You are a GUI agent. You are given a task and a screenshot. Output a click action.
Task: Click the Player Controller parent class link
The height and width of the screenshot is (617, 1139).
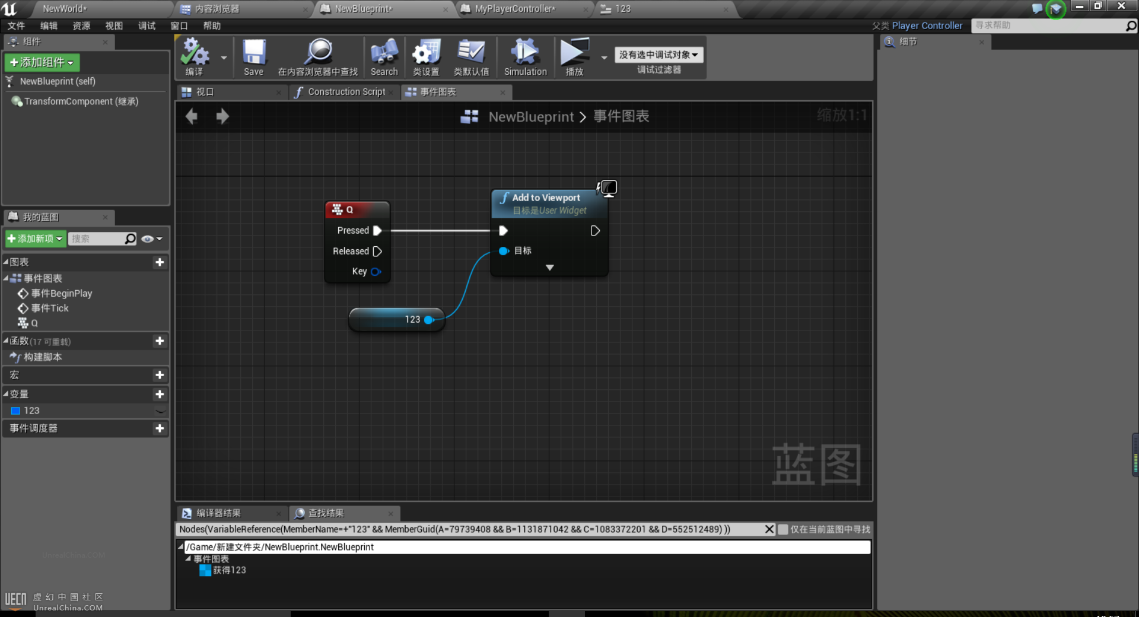tap(927, 26)
